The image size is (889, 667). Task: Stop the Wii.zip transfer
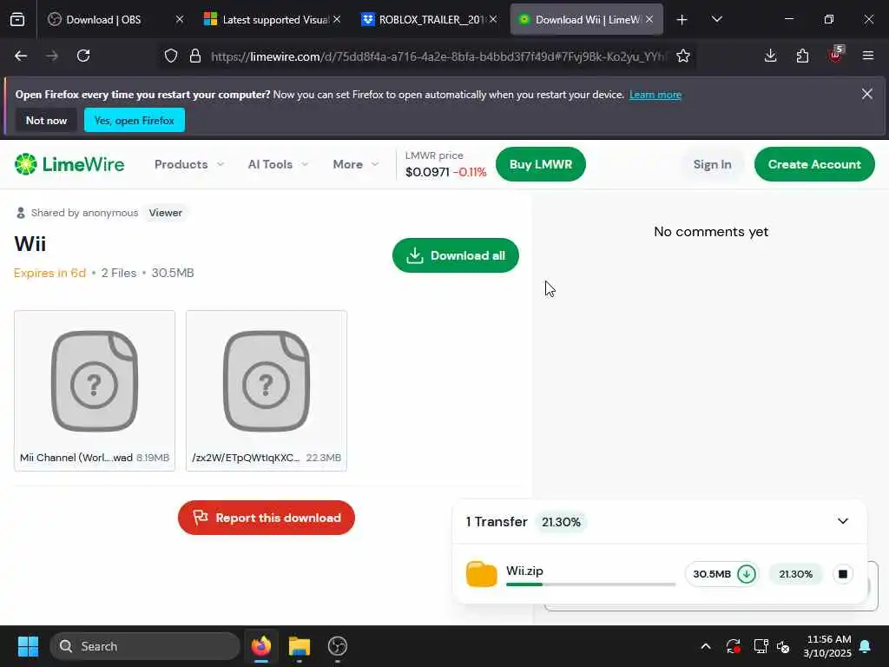coord(843,574)
